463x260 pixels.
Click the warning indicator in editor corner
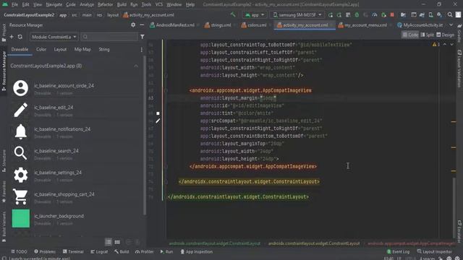coord(436,45)
